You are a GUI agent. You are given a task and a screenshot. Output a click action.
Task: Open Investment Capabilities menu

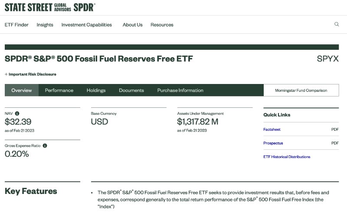[86, 25]
